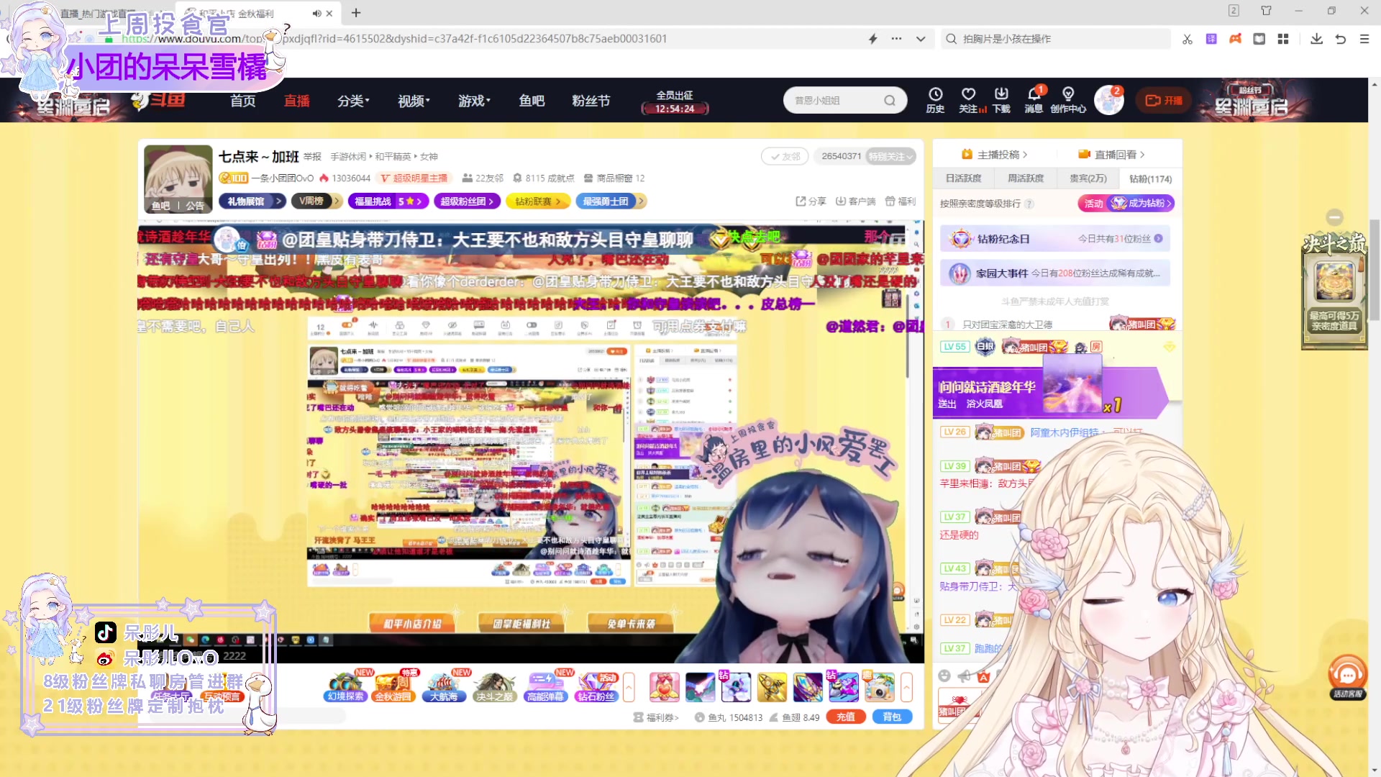Open the 粉丝节 menu item

click(x=591, y=101)
